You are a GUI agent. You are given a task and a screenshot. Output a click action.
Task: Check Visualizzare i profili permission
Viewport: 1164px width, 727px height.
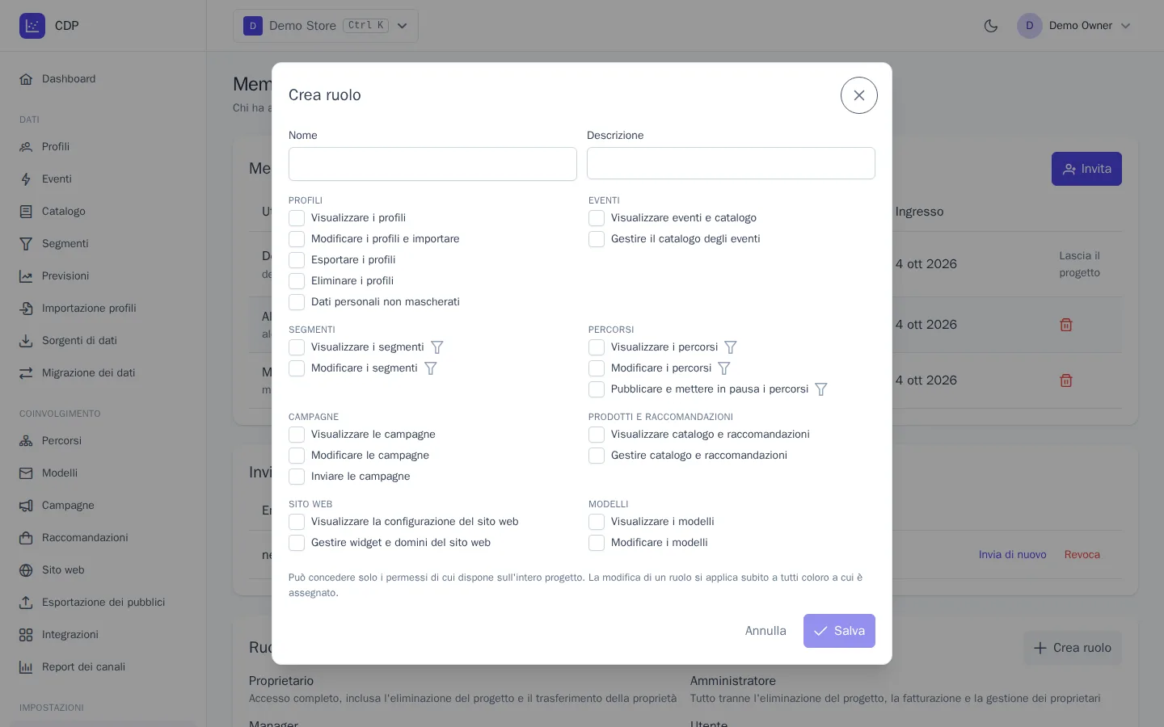pyautogui.click(x=297, y=218)
